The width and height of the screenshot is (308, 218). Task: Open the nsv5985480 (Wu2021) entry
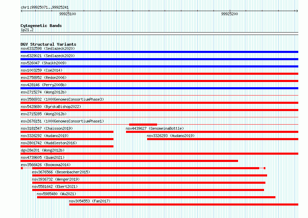tap(56, 194)
